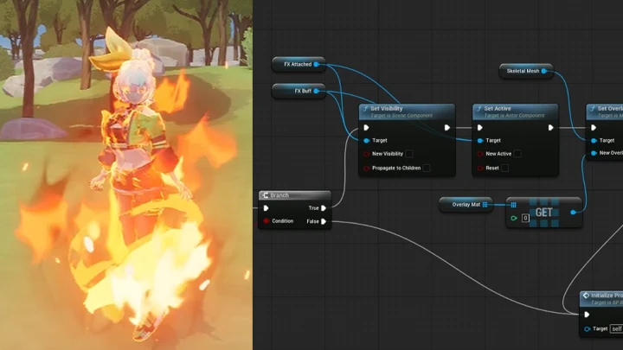Click Initialize node Target pin
This screenshot has width=623, height=350.
[587, 329]
